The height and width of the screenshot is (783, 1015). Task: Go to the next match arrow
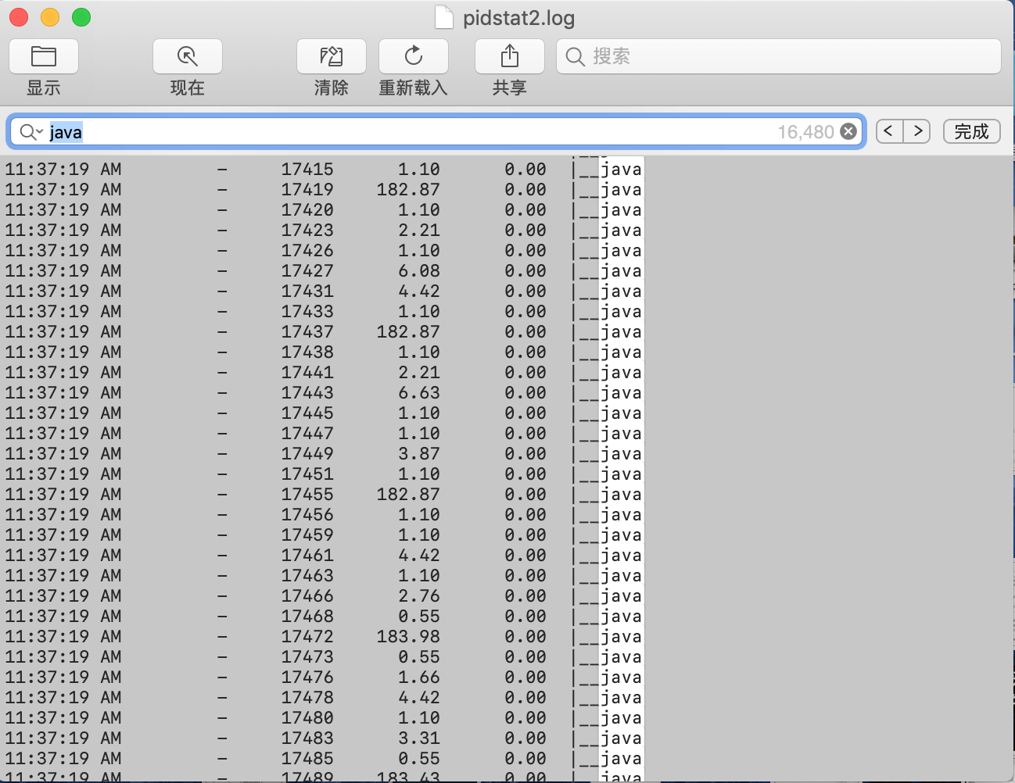coord(917,131)
